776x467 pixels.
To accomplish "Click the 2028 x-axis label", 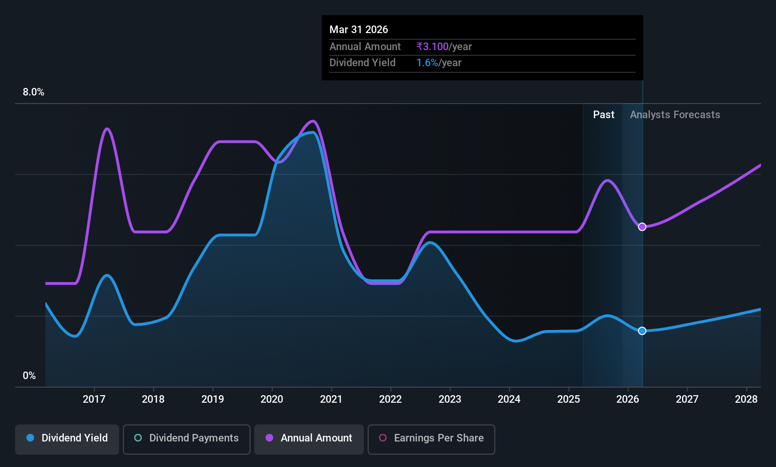I will click(746, 399).
